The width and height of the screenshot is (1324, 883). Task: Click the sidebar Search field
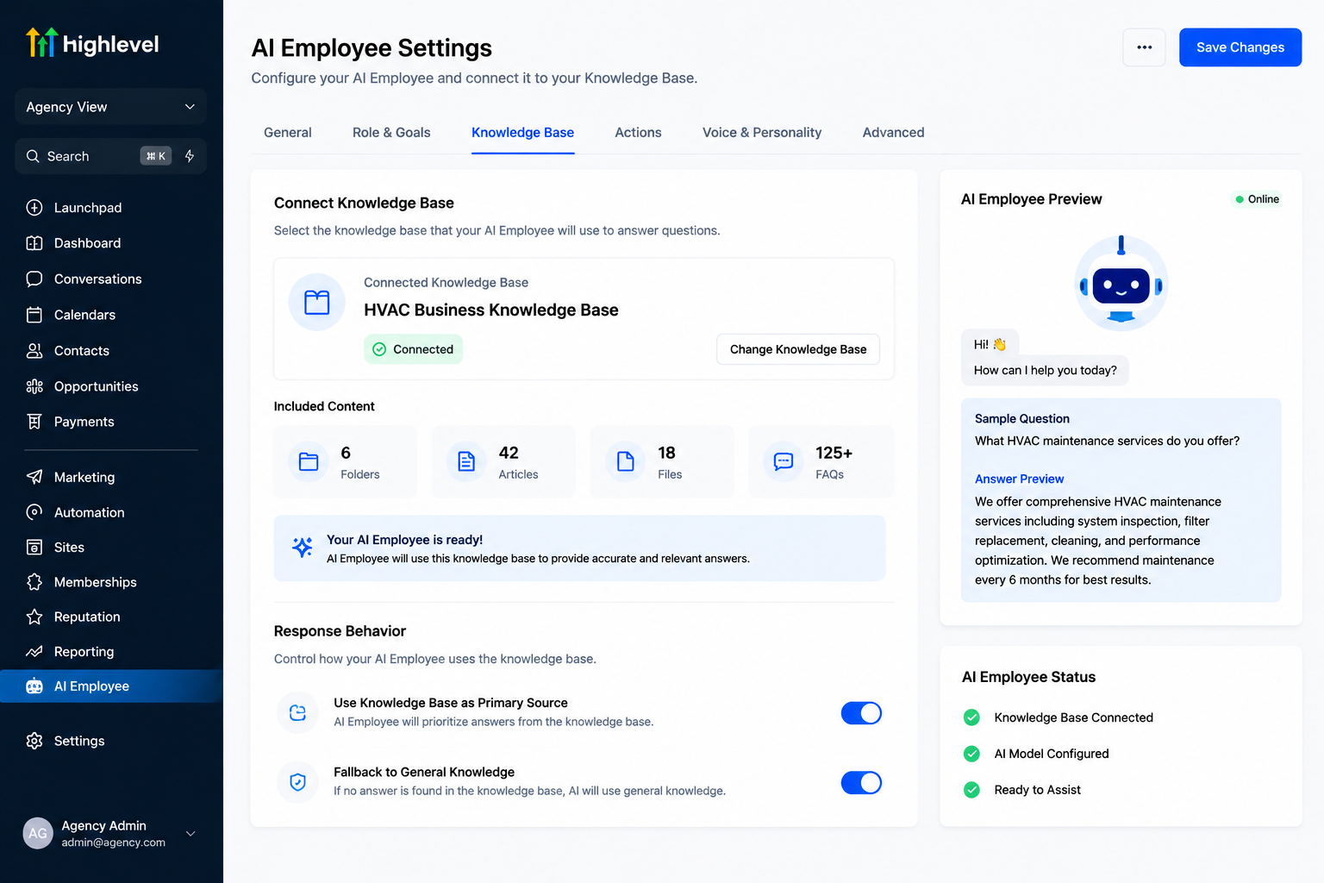[x=110, y=156]
